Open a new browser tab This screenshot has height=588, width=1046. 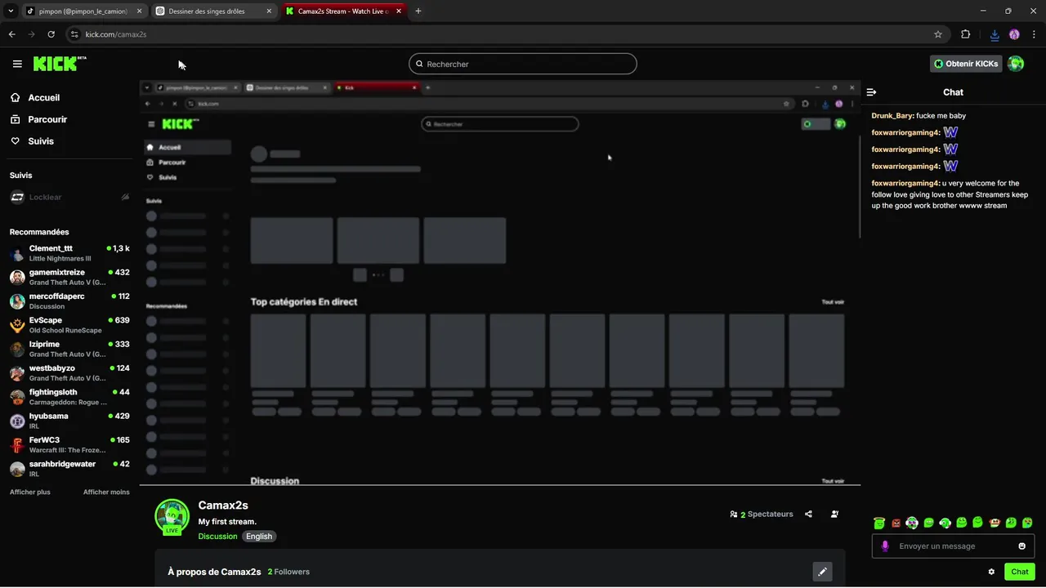coord(418,11)
